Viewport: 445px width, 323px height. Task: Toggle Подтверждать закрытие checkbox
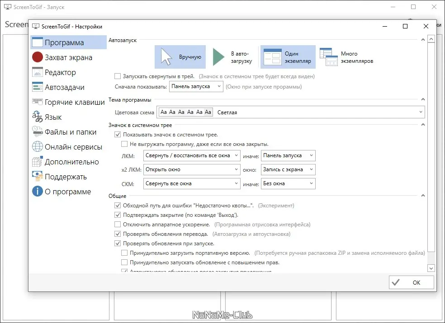tap(118, 215)
